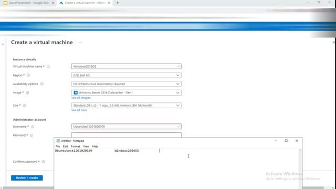Click the Notepad app icon in title bar
Viewport: 336px width, 189px height.
pos(58,141)
